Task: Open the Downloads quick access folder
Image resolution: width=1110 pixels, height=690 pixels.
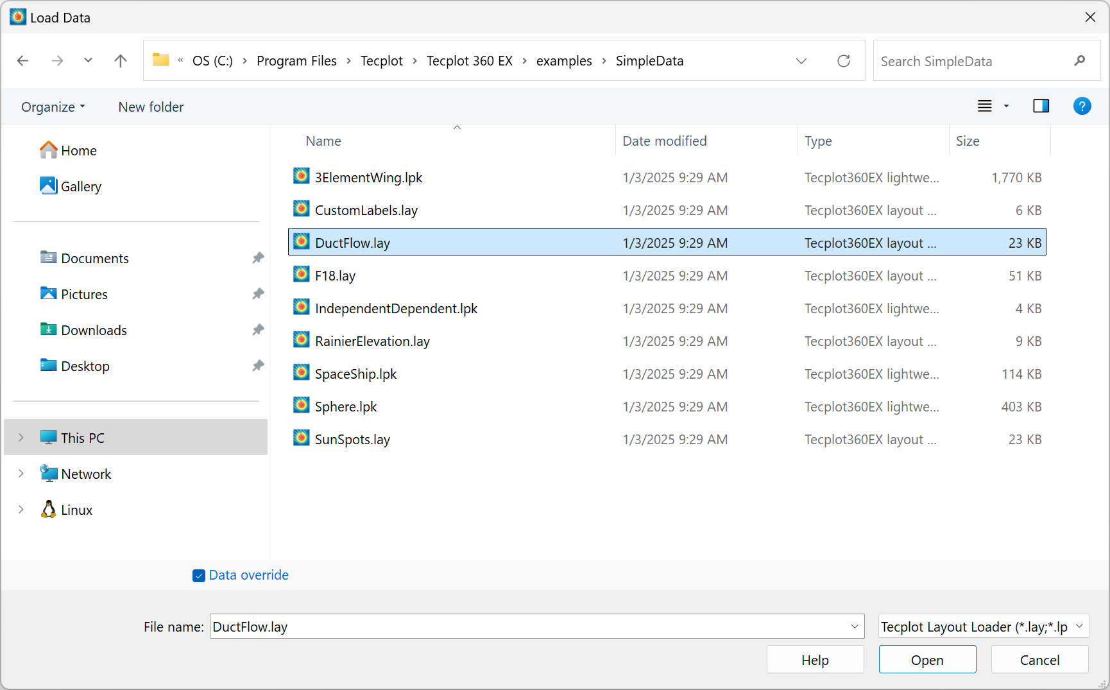Action: click(x=94, y=330)
